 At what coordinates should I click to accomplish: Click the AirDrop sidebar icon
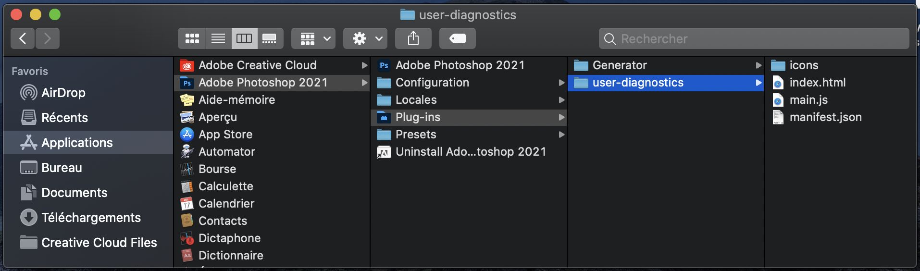(x=29, y=92)
